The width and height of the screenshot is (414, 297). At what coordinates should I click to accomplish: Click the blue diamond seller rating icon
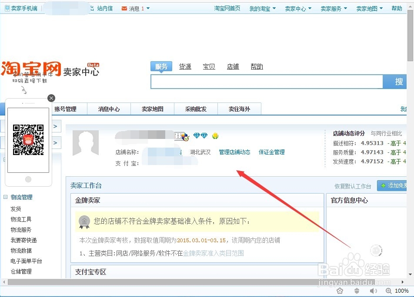200,136
